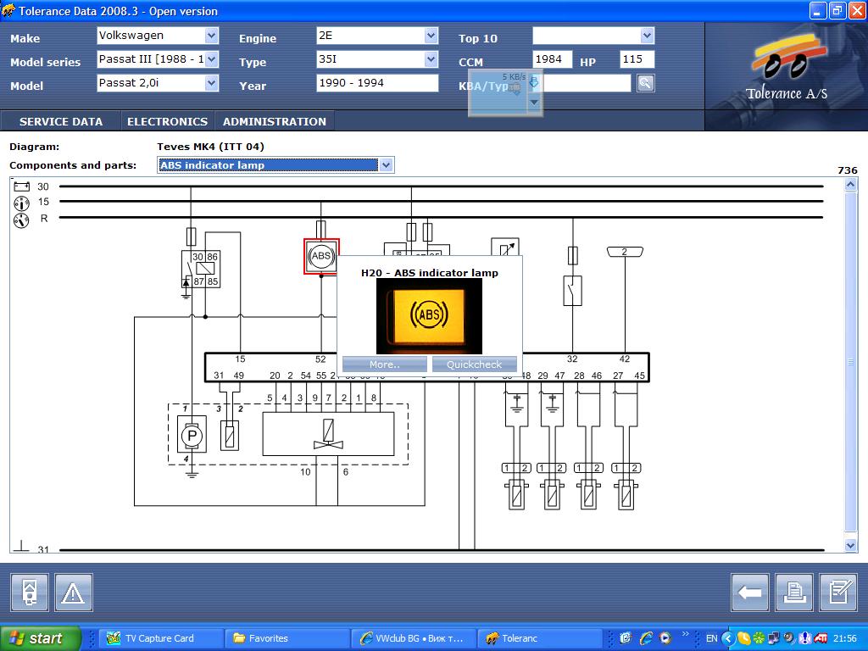The image size is (868, 651).
Task: Click the back arrow button
Action: pyautogui.click(x=750, y=593)
